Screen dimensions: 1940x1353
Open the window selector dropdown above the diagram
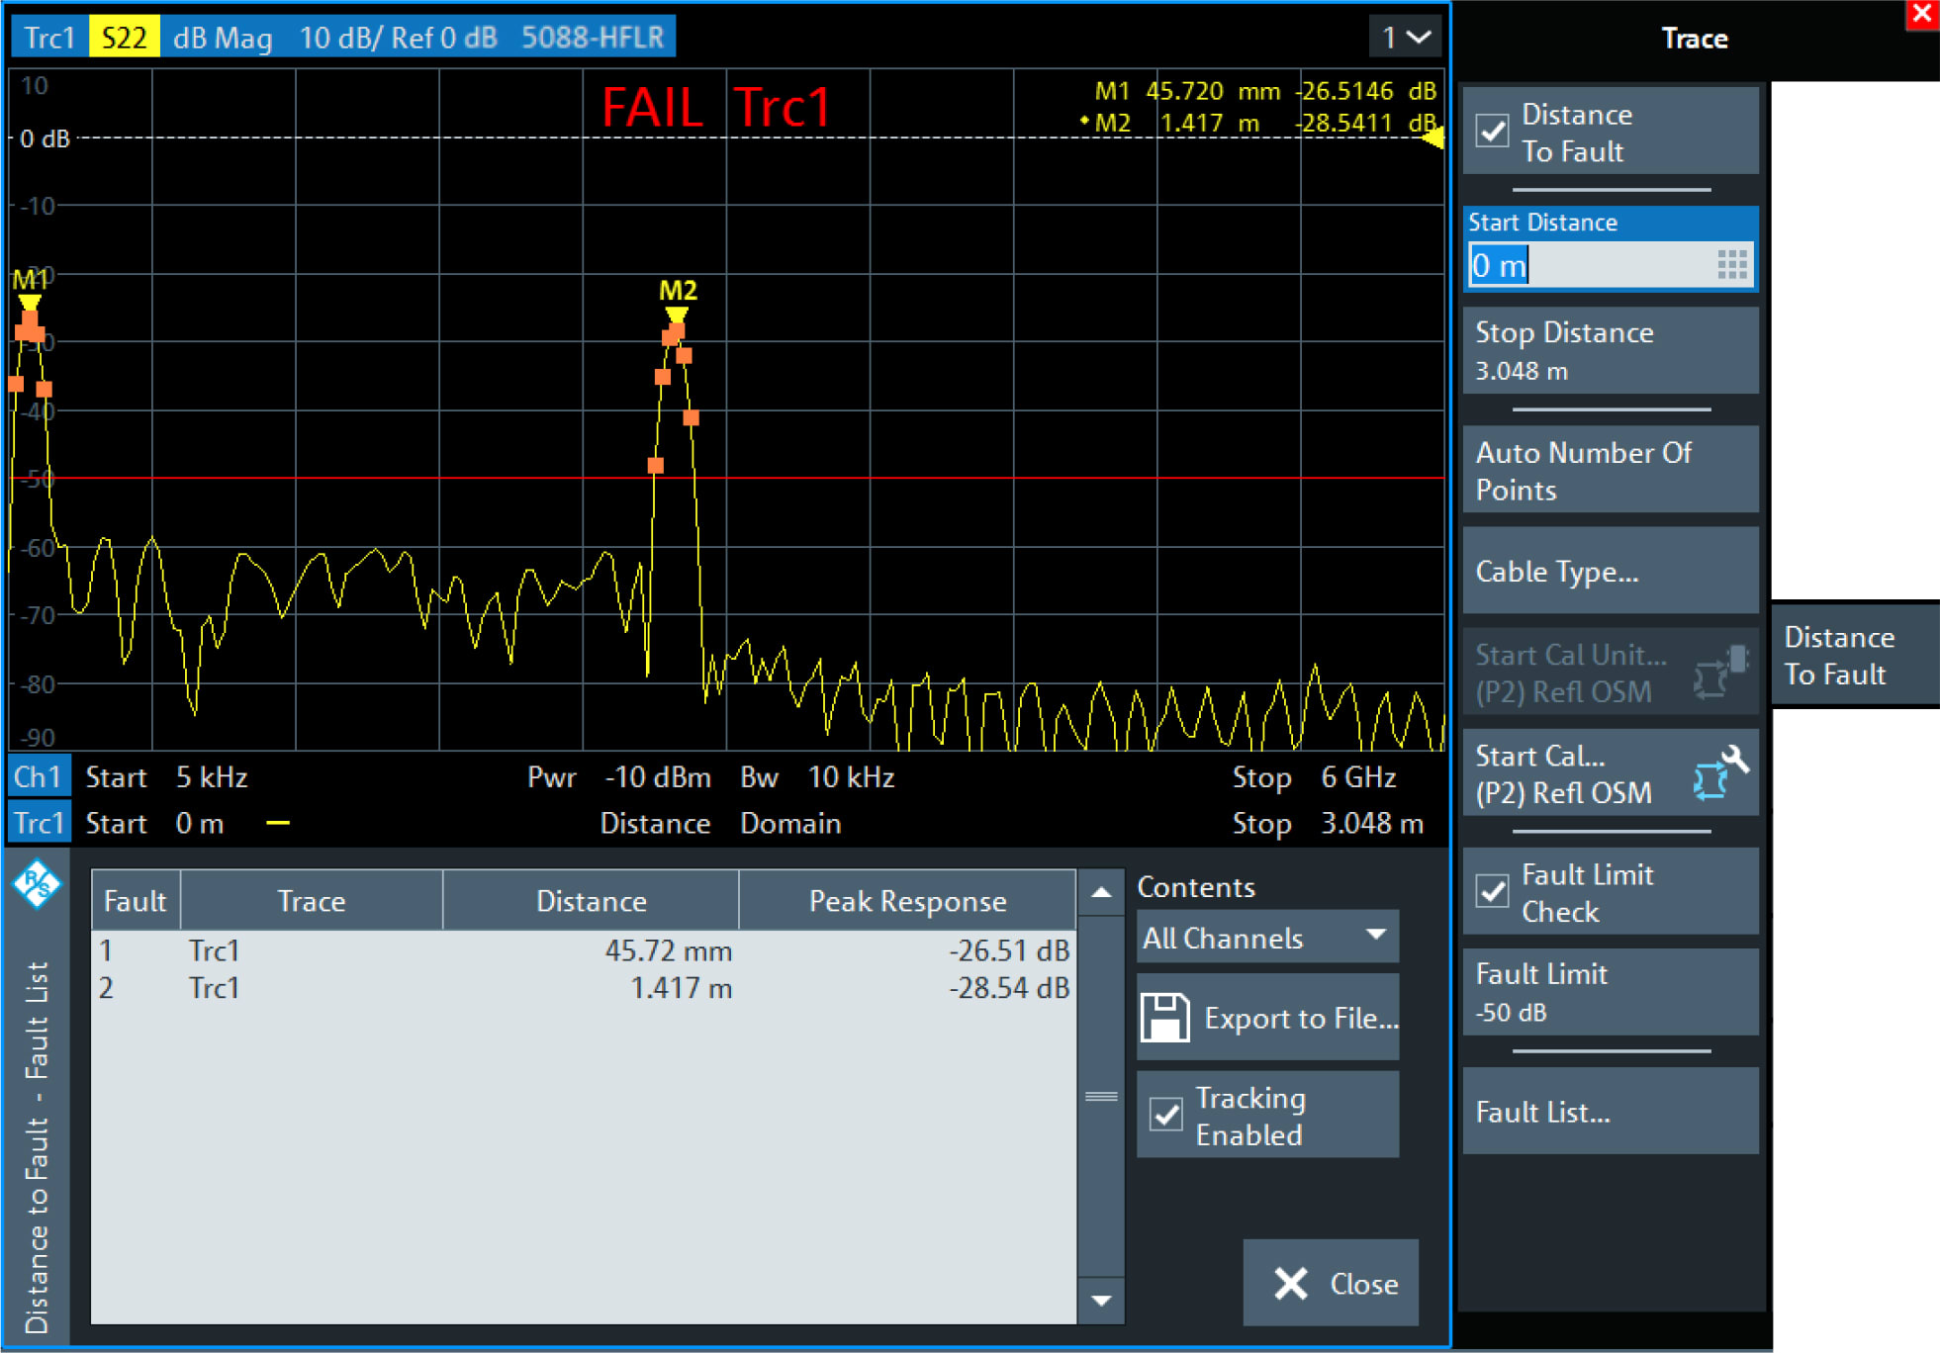coord(1405,37)
